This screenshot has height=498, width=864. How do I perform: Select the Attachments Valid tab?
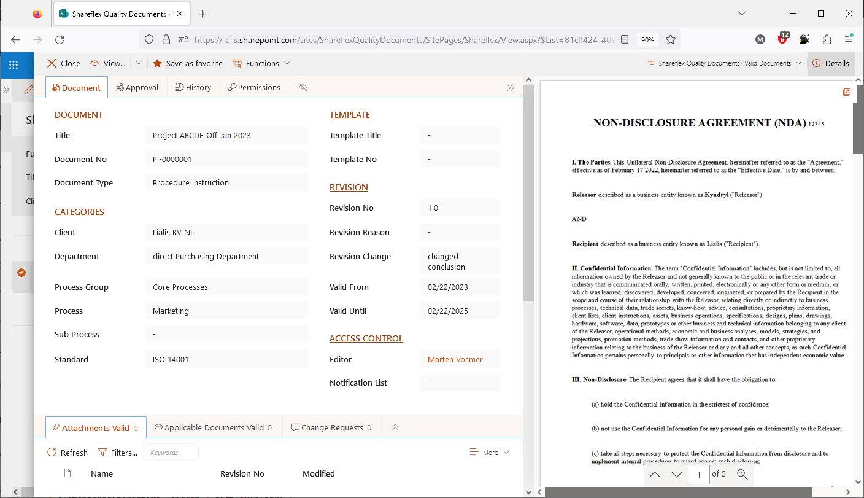[96, 427]
